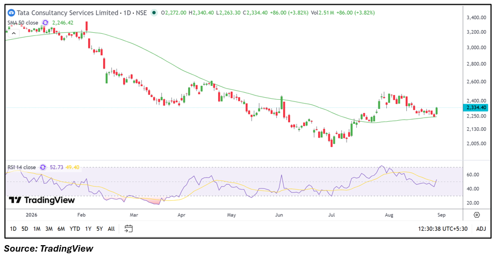The width and height of the screenshot is (496, 257).
Task: Click the current price label 2,334.40
Action: [477, 108]
